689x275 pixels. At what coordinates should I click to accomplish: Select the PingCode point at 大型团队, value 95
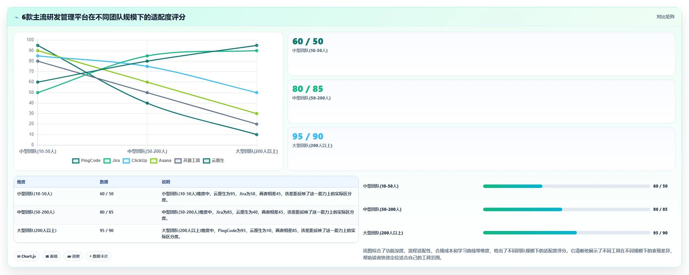tap(257, 45)
